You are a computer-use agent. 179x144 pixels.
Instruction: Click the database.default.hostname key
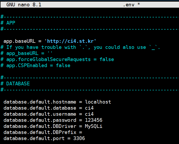[x=40, y=102]
